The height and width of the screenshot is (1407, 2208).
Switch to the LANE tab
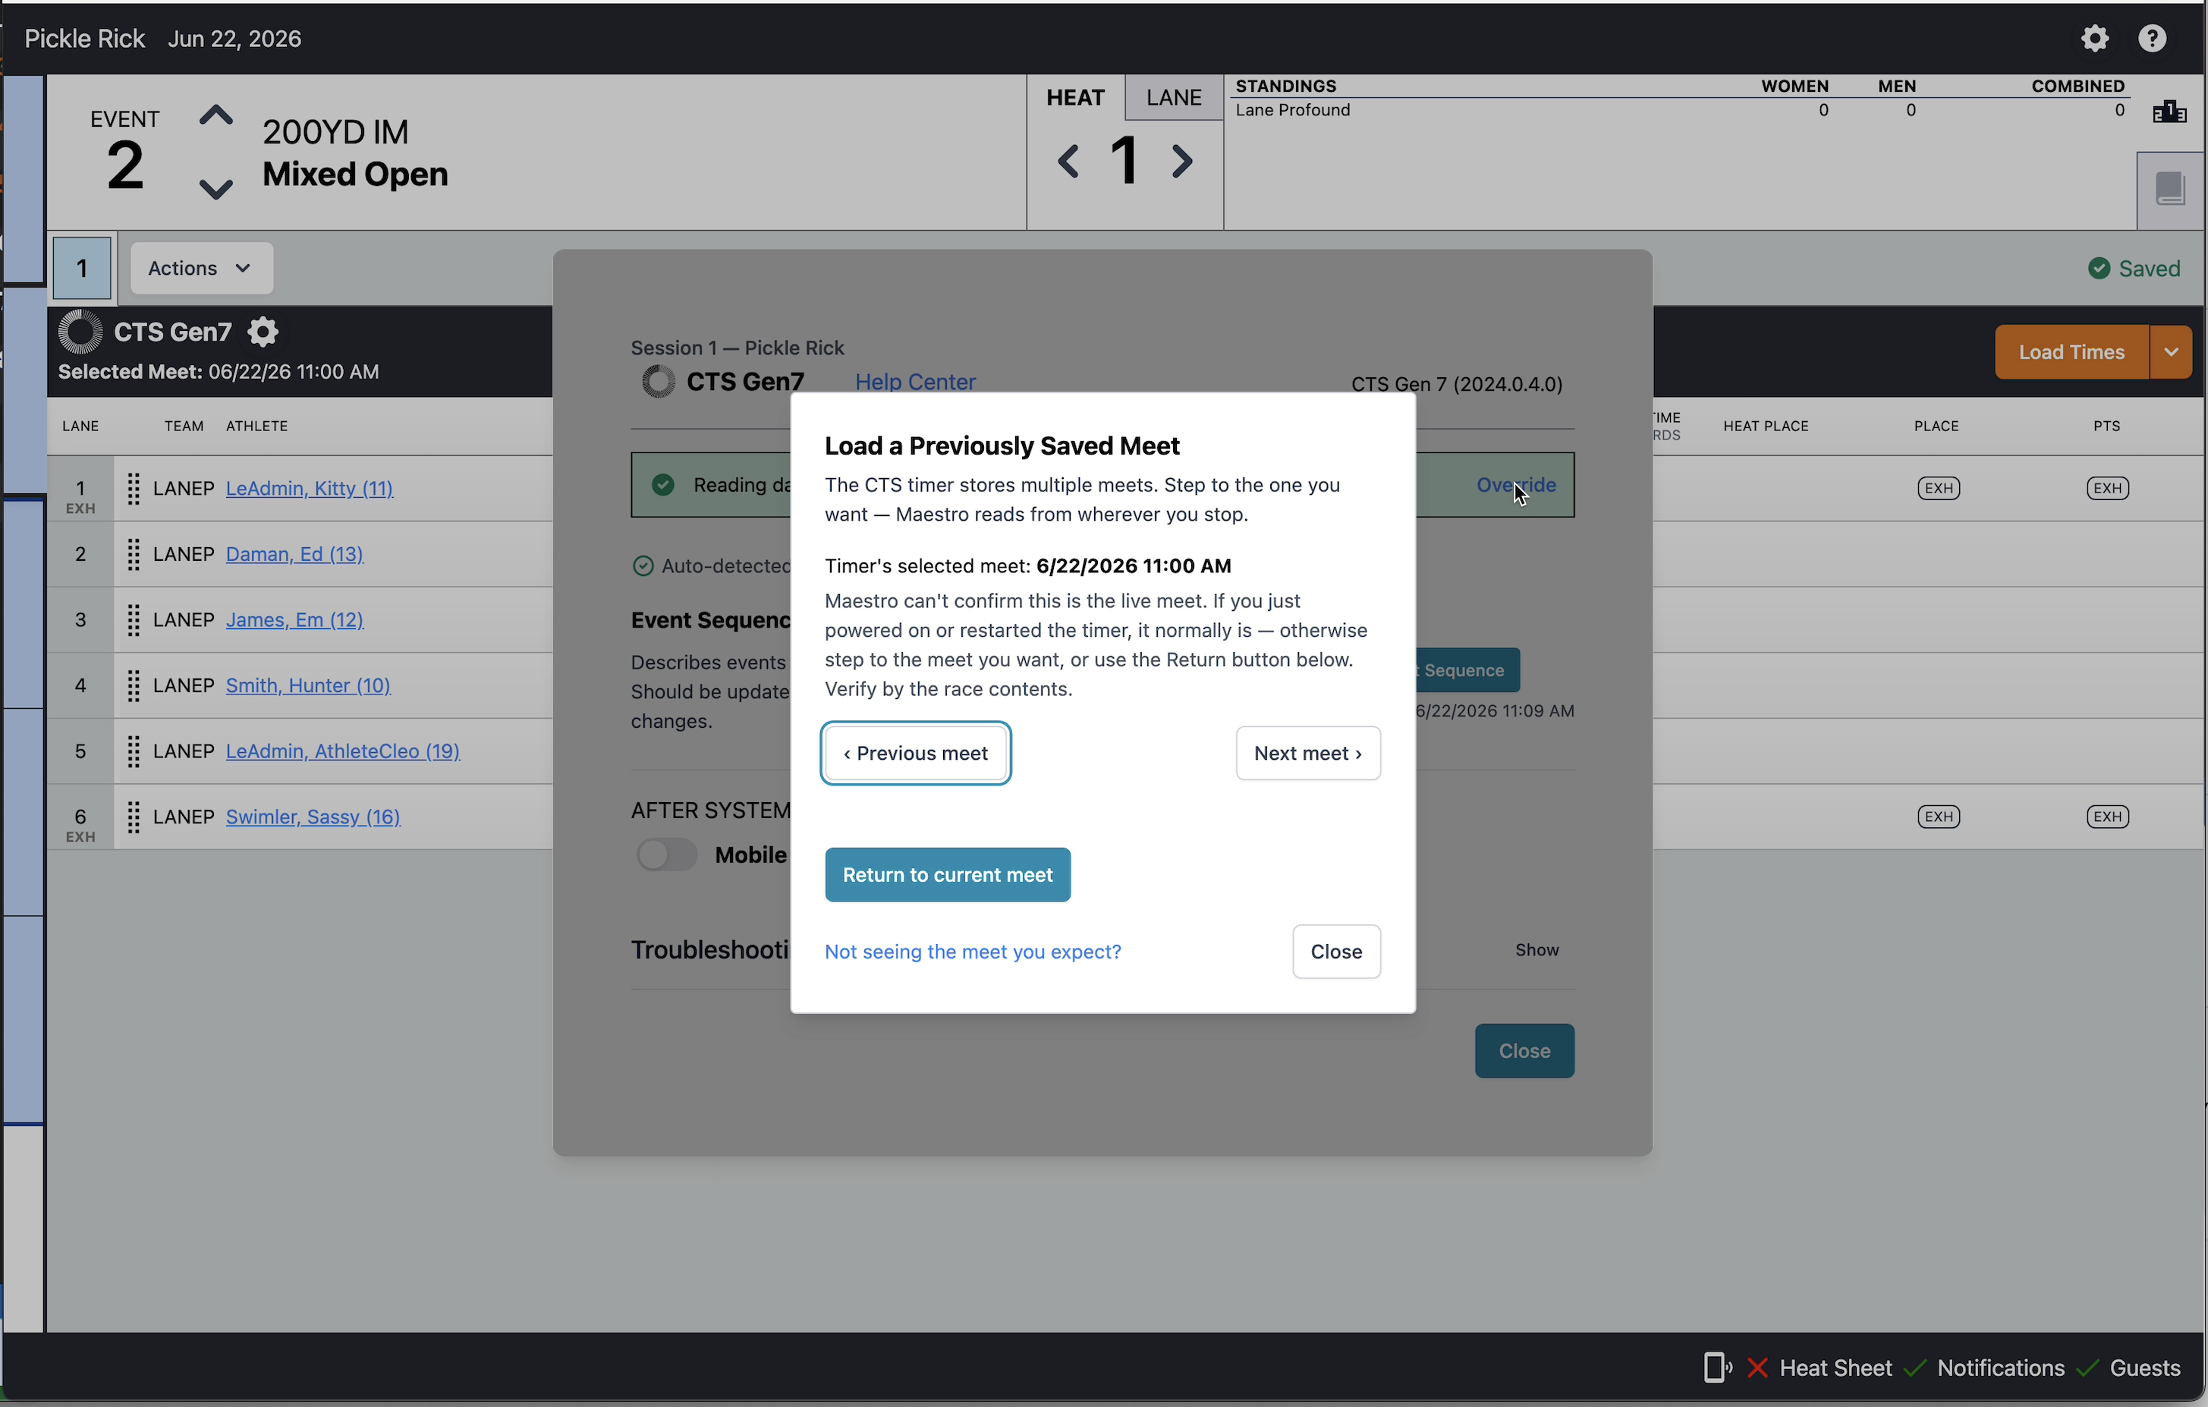(x=1174, y=98)
